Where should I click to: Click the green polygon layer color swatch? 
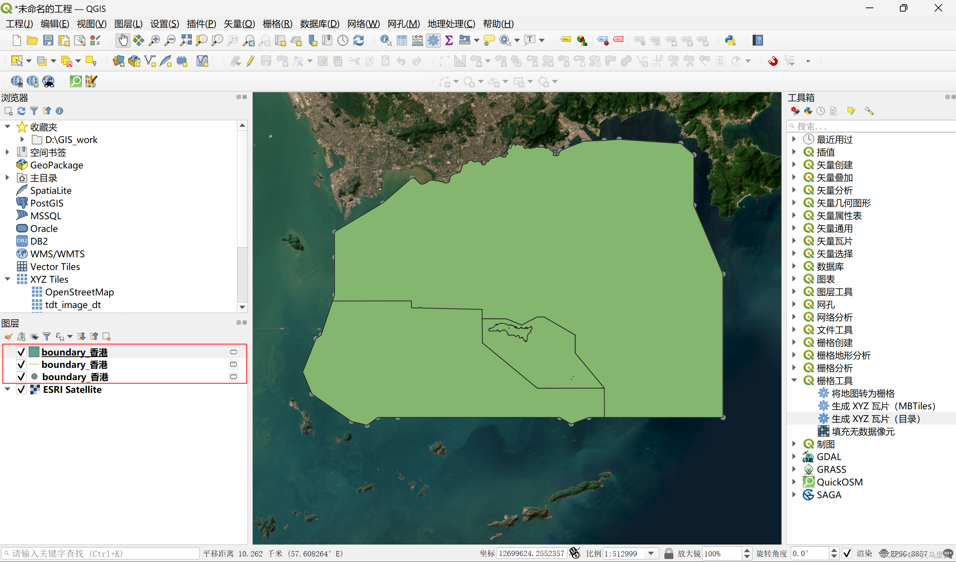click(x=34, y=352)
